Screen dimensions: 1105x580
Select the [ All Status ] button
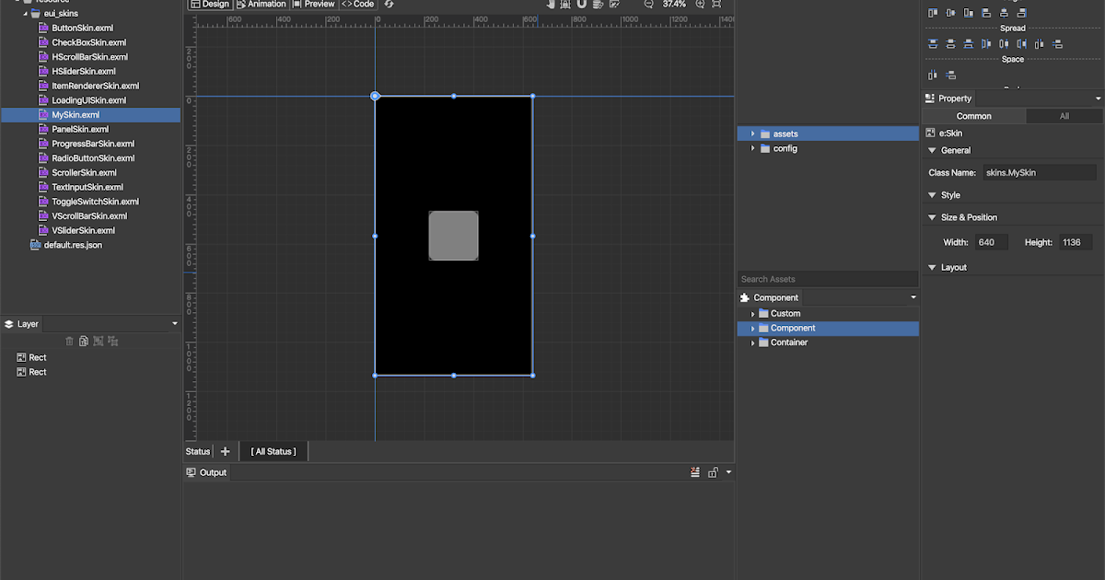tap(273, 451)
